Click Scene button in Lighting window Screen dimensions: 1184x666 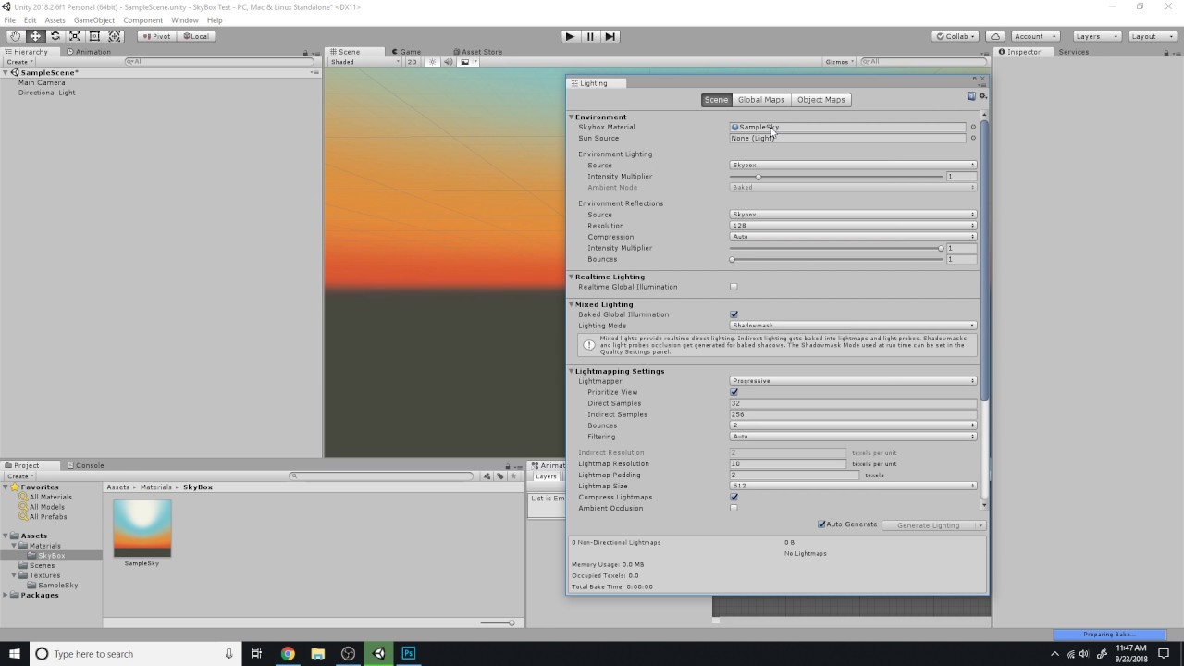point(716,100)
